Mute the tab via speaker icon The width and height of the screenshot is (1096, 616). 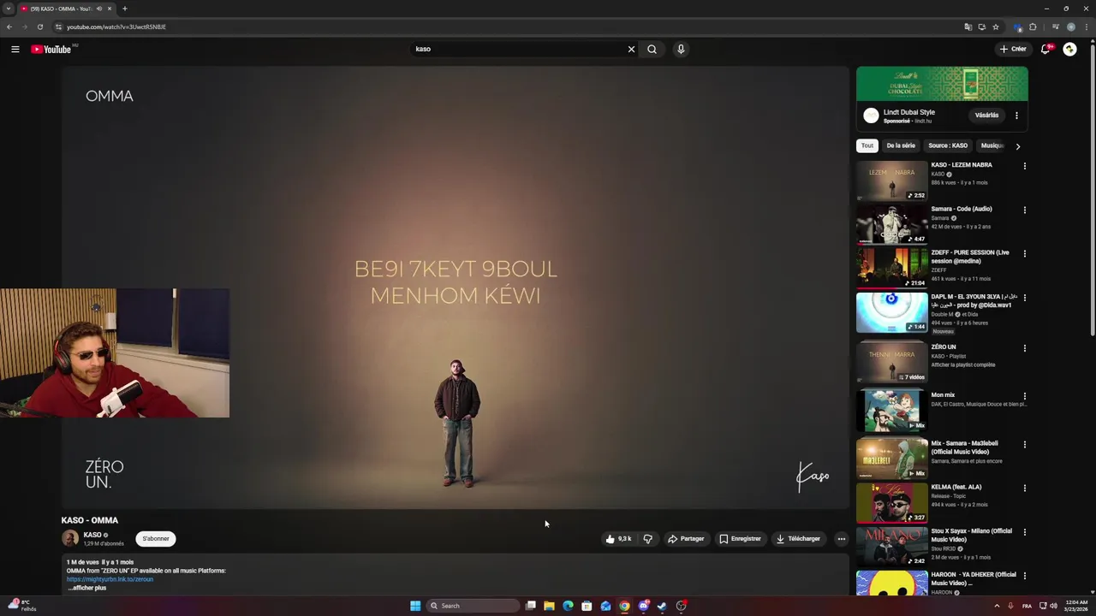pyautogui.click(x=99, y=9)
